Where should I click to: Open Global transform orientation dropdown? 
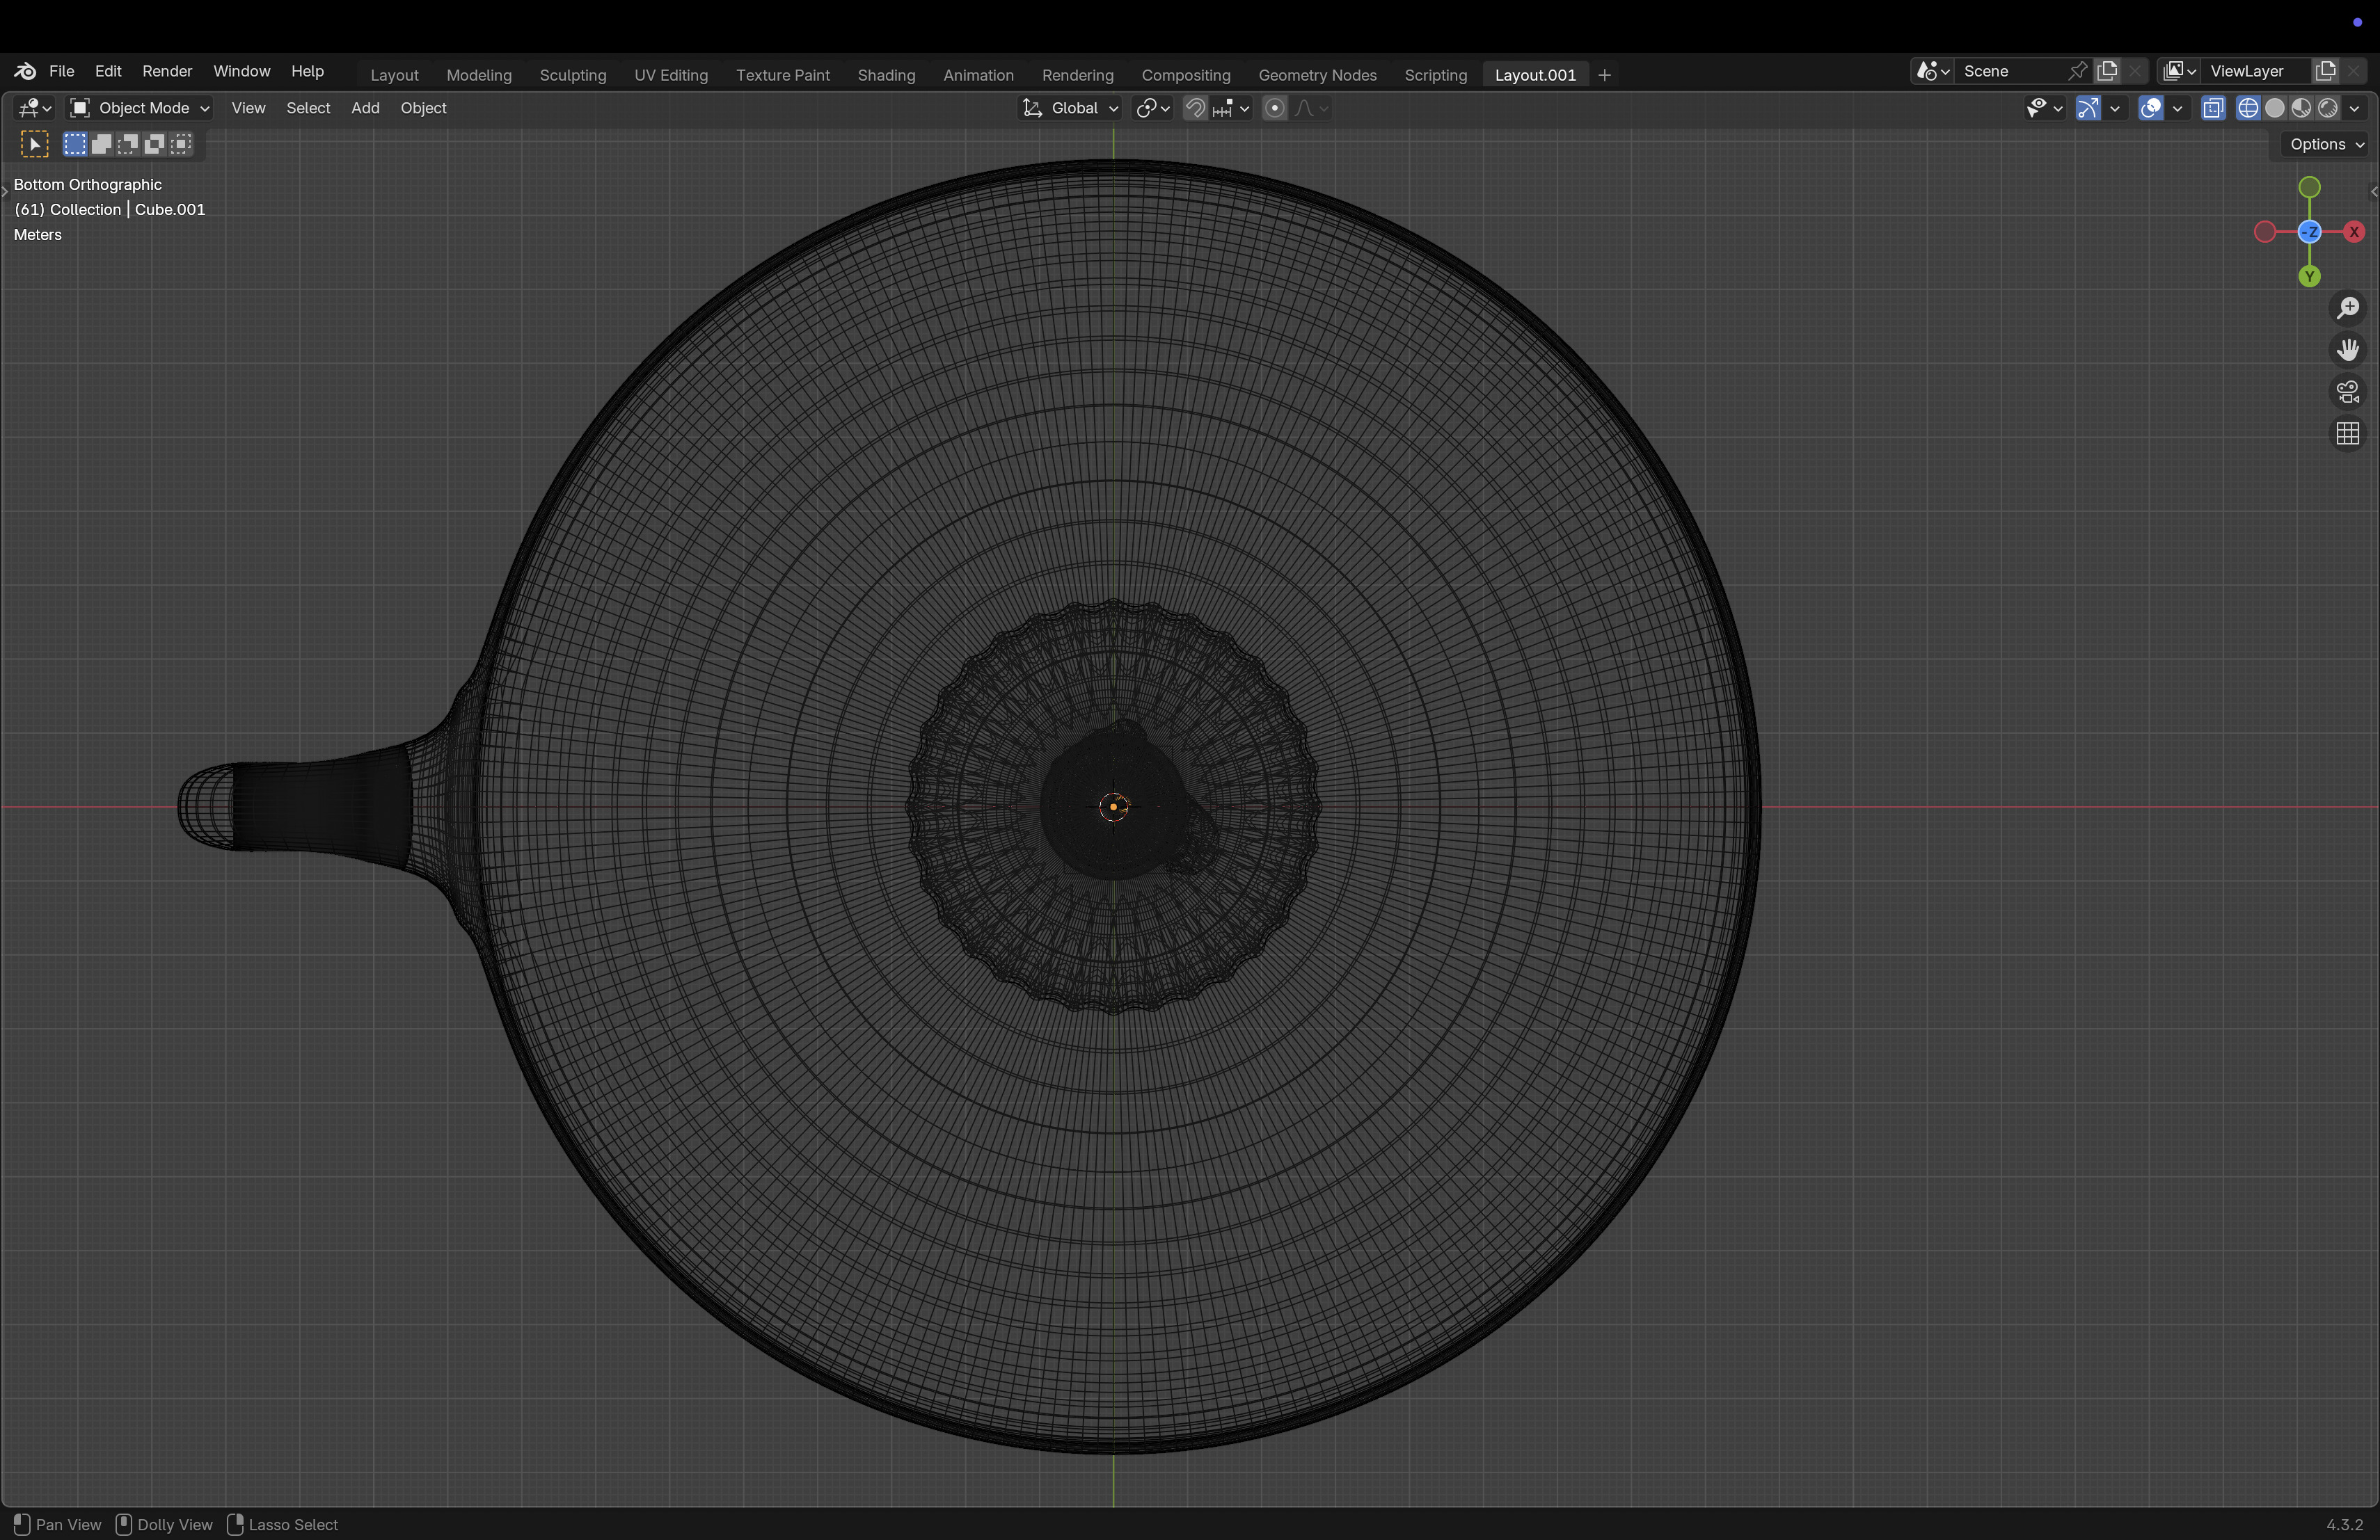coord(1070,108)
